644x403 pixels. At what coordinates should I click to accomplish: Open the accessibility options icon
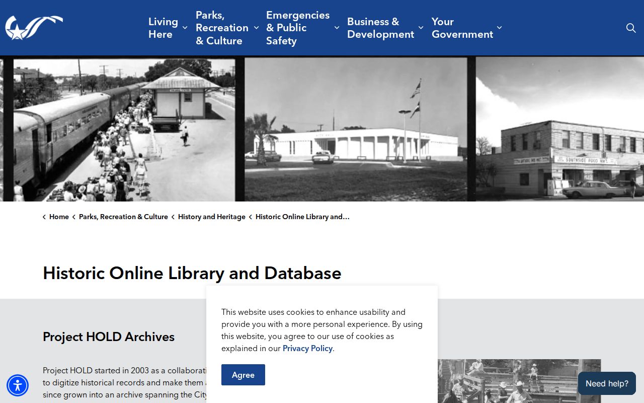click(x=18, y=386)
